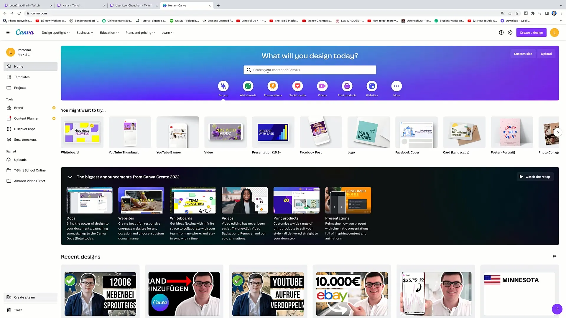Click the Canva search input field
Viewport: 566px width, 318px height.
310,70
